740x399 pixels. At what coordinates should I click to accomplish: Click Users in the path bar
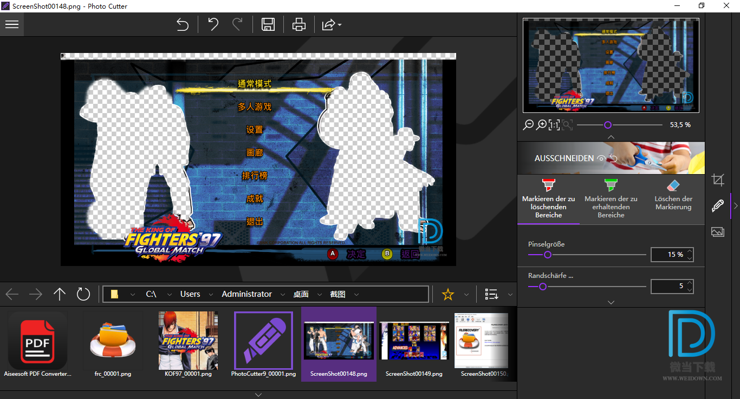[190, 294]
